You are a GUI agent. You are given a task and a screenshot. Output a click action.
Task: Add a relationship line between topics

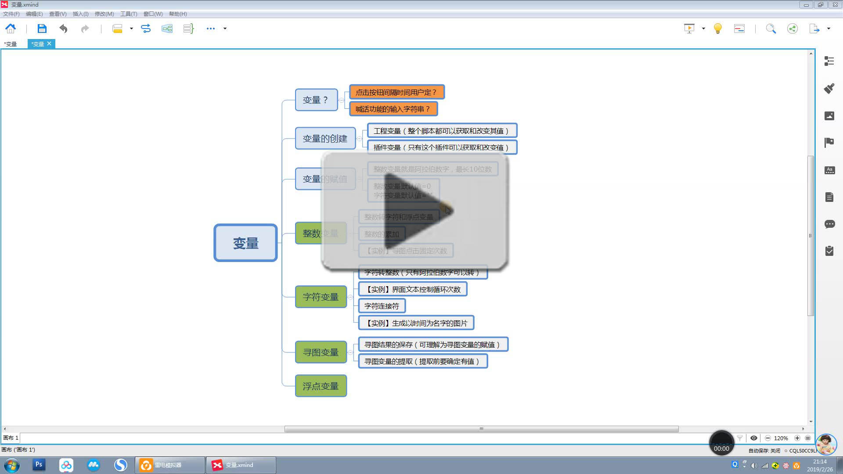click(146, 29)
